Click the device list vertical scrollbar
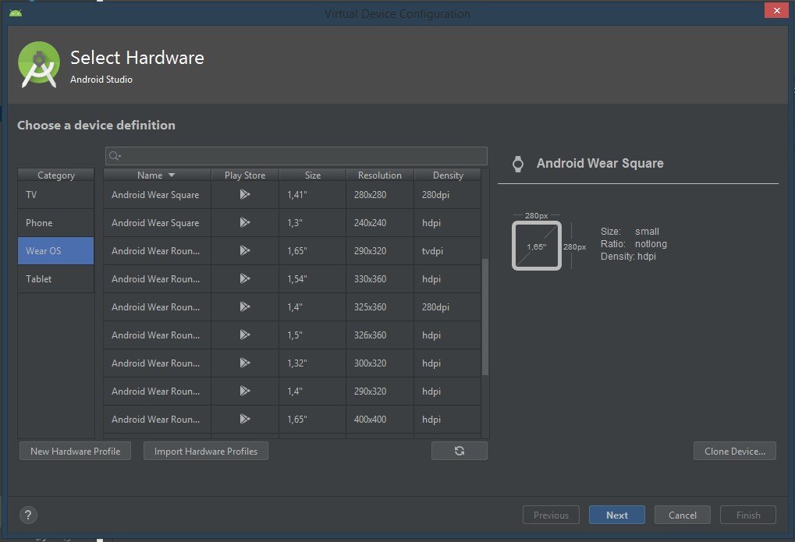Viewport: 795px width, 542px height. point(485,312)
